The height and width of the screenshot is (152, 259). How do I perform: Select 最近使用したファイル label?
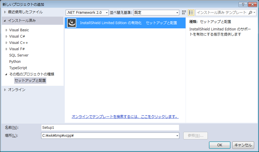tap(25, 12)
